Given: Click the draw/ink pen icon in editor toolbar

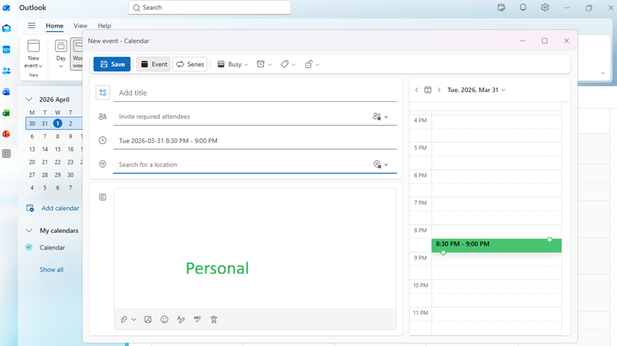Looking at the screenshot, I should pyautogui.click(x=181, y=320).
